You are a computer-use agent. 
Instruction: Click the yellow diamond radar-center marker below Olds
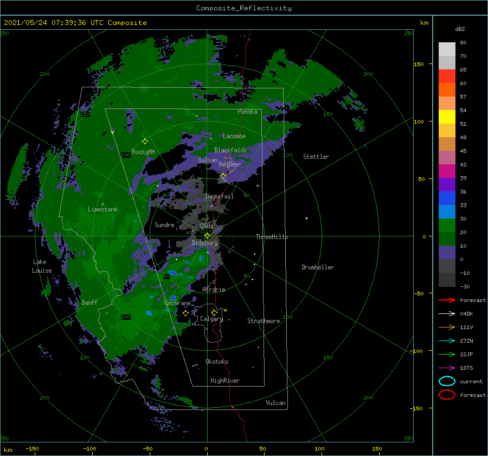207,236
